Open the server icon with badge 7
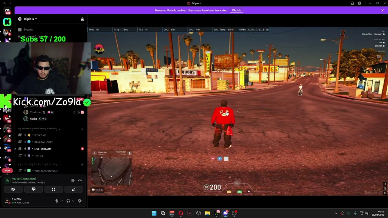The height and width of the screenshot is (218, 388). click(x=7, y=32)
